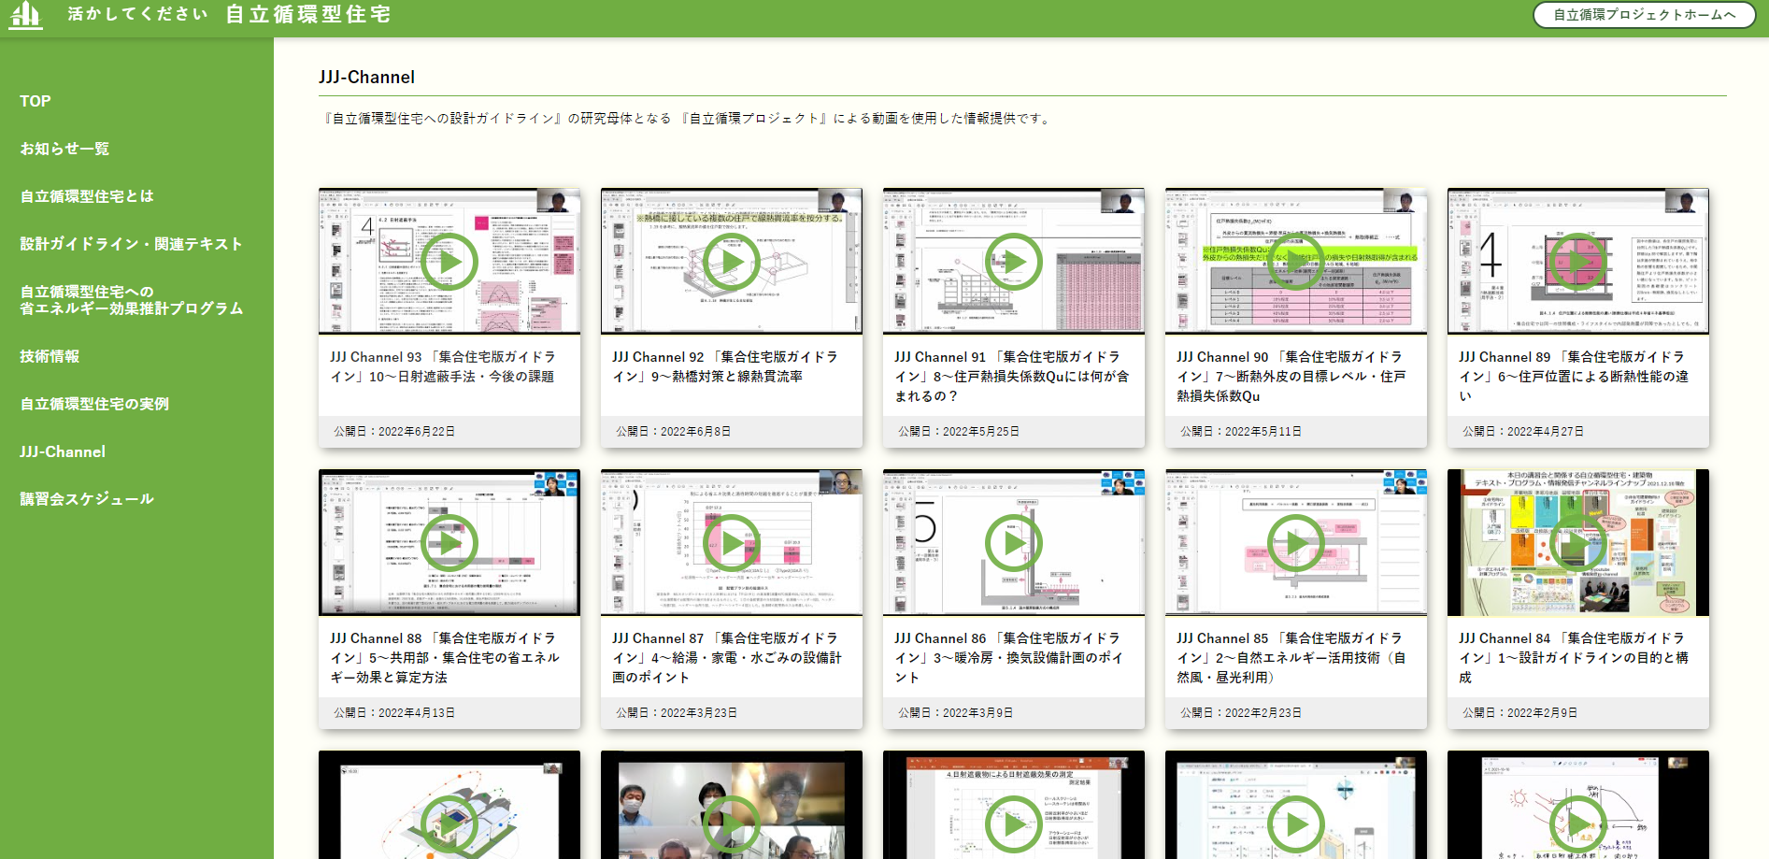Play the JJJ Channel 91 video
Viewport: 1769px width, 859px height.
(1014, 262)
